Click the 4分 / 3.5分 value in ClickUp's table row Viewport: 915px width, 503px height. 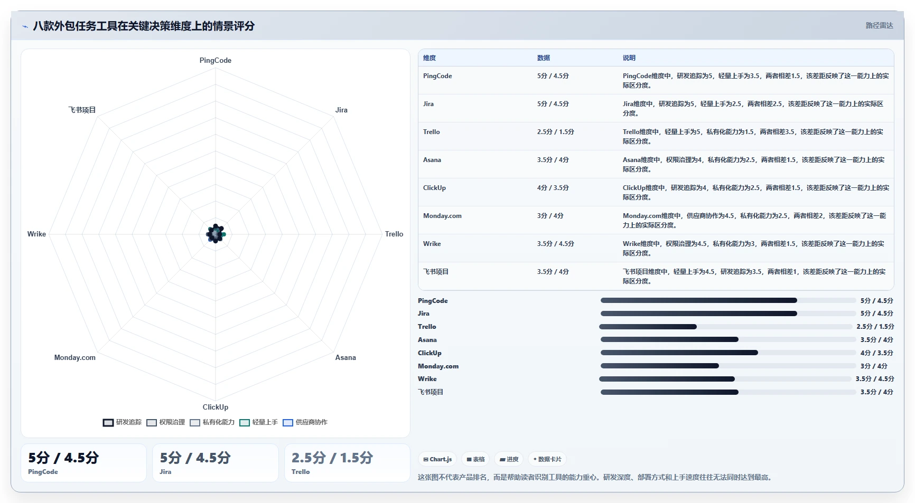553,188
